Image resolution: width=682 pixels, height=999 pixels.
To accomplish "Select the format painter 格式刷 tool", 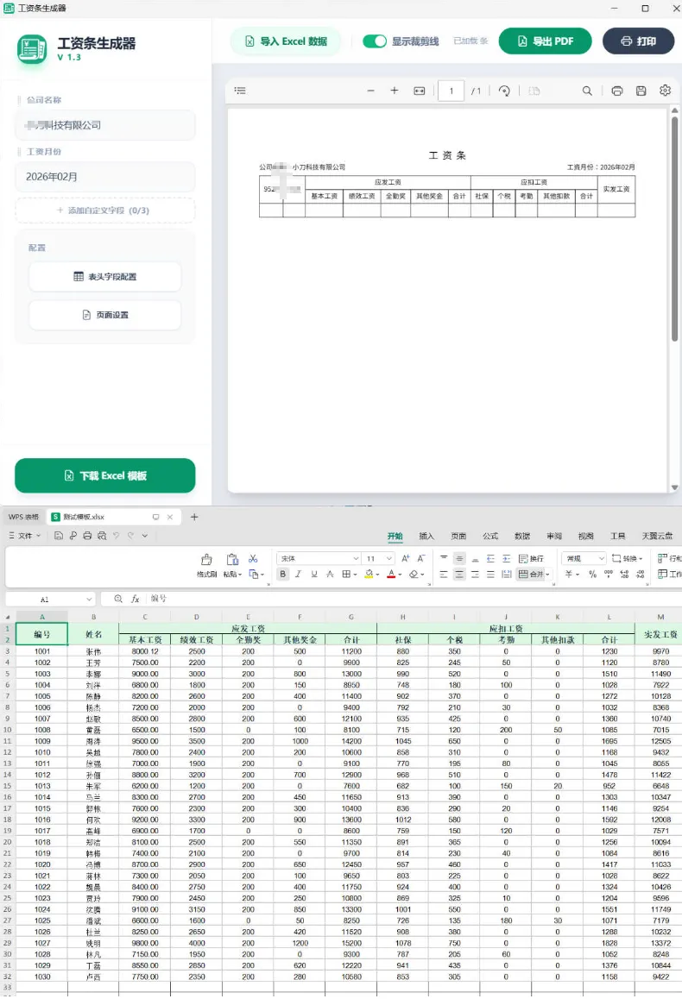I will tap(206, 565).
